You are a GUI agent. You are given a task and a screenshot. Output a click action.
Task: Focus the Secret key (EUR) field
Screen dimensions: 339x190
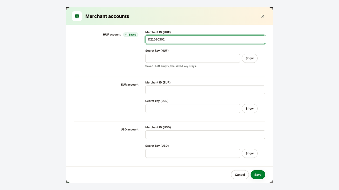(193, 109)
